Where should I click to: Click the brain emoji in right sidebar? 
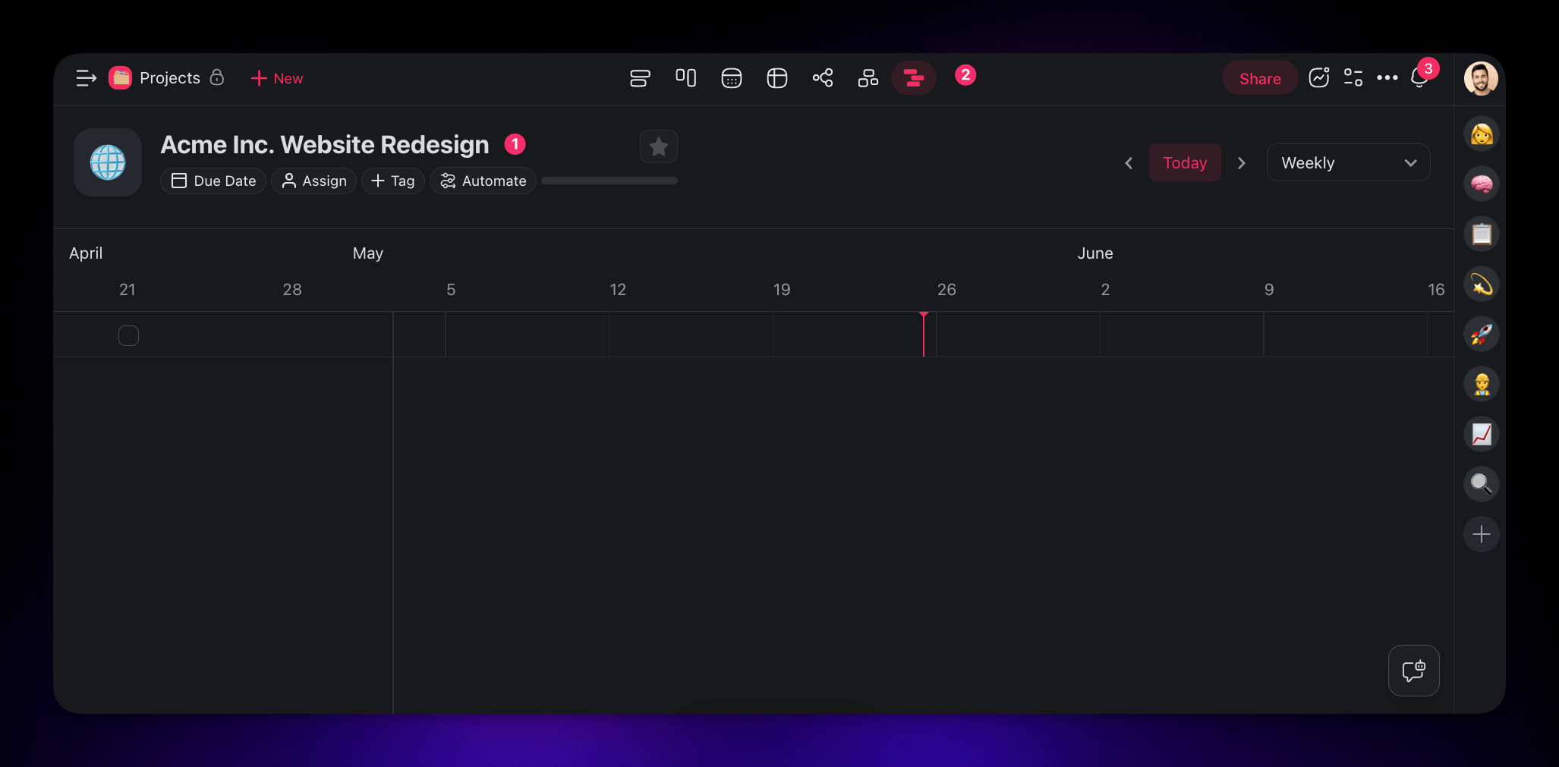[x=1481, y=183]
